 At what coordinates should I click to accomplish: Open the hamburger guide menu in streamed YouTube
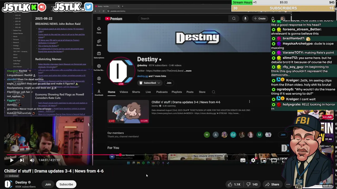99,18
